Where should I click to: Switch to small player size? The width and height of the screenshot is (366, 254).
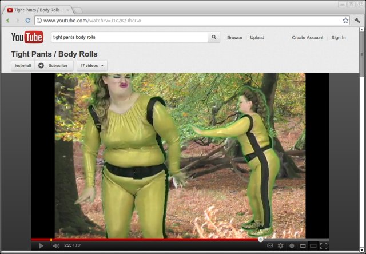(303, 246)
